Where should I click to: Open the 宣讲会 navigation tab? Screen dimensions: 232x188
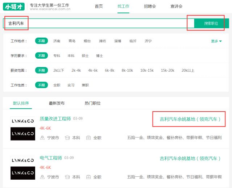click(x=177, y=7)
